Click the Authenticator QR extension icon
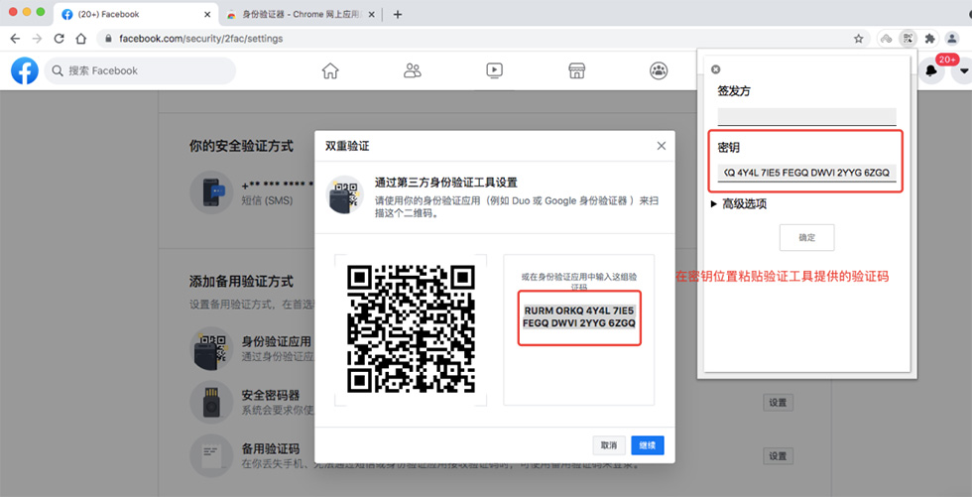972x497 pixels. pyautogui.click(x=907, y=39)
